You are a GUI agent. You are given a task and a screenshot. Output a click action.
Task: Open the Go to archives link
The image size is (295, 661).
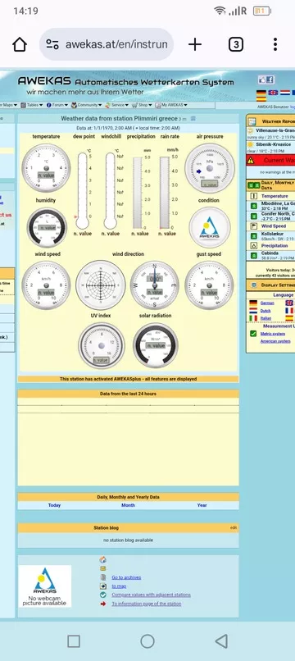pyautogui.click(x=126, y=577)
